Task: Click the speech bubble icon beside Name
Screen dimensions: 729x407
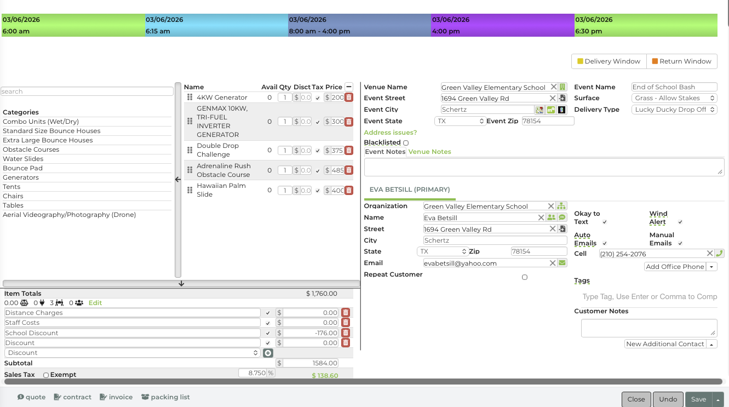Action: [562, 217]
